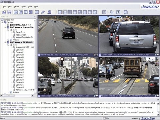Select the 2x2 quad view layout icon
The width and height of the screenshot is (160, 120).
pos(65,12)
